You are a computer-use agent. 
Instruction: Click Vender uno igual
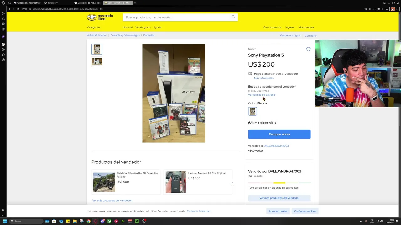[290, 35]
